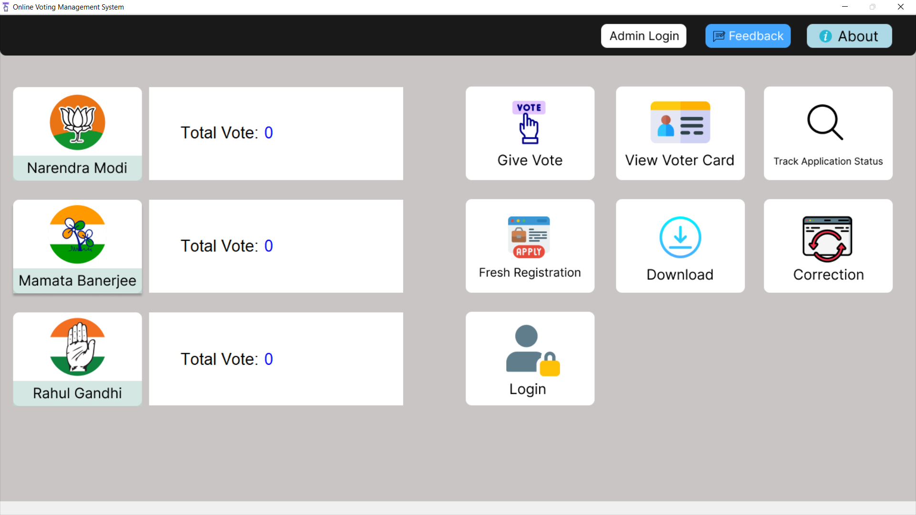Open Admin Login
The image size is (916, 515).
(644, 36)
